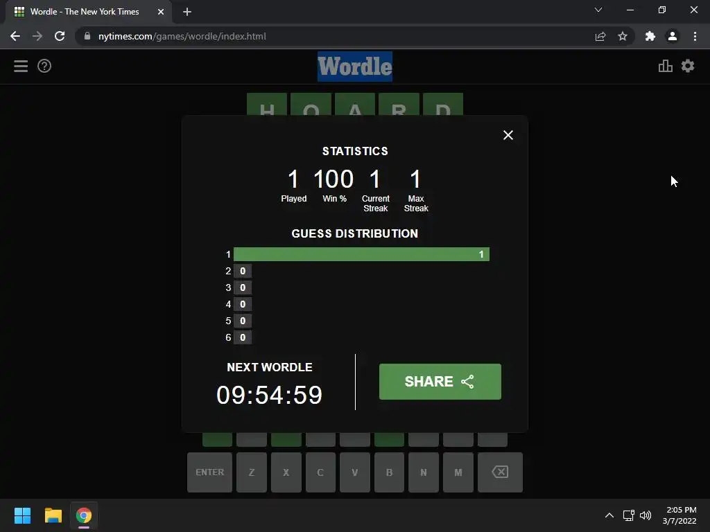This screenshot has height=532, width=710.
Task: Share this page icon in address bar
Action: coord(600,36)
